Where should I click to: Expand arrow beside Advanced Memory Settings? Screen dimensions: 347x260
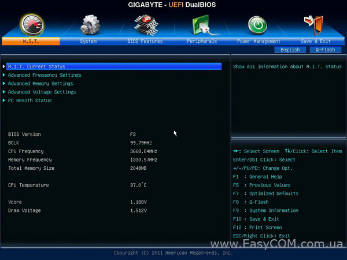click(x=4, y=83)
